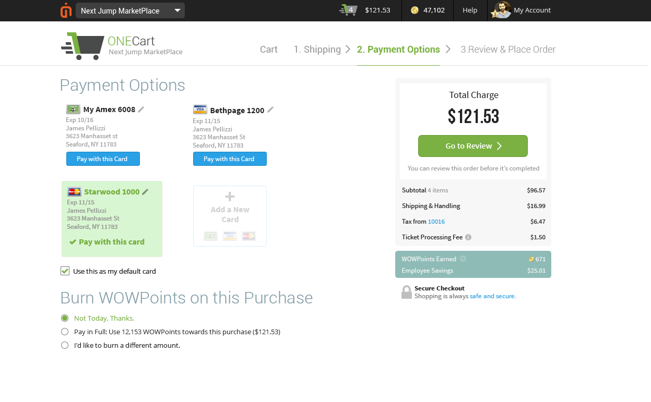Image resolution: width=651 pixels, height=402 pixels.
Task: Edit Bethpage 1200 with pencil icon
Action: point(270,109)
